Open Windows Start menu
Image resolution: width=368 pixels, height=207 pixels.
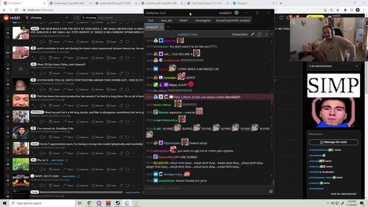coord(5,203)
